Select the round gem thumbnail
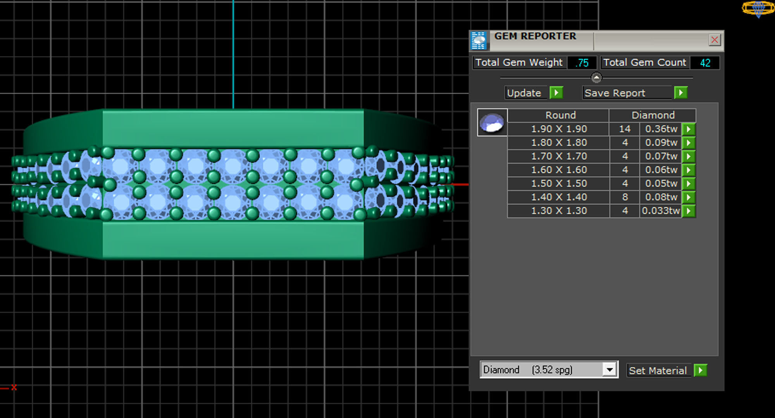The image size is (775, 418). 492,122
